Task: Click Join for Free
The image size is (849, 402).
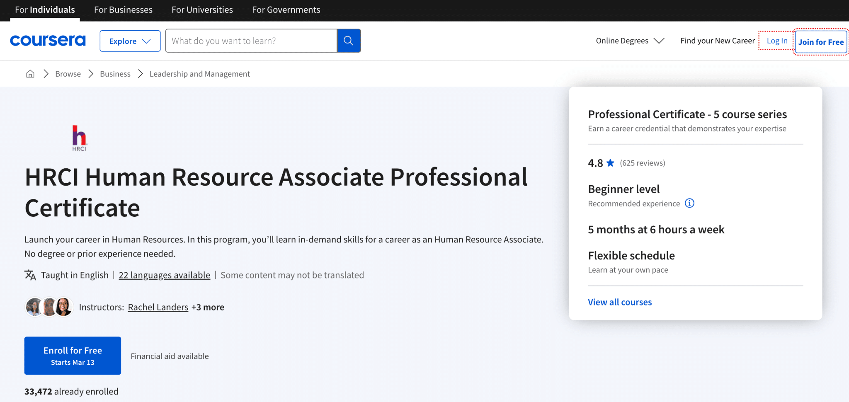Action: point(821,41)
